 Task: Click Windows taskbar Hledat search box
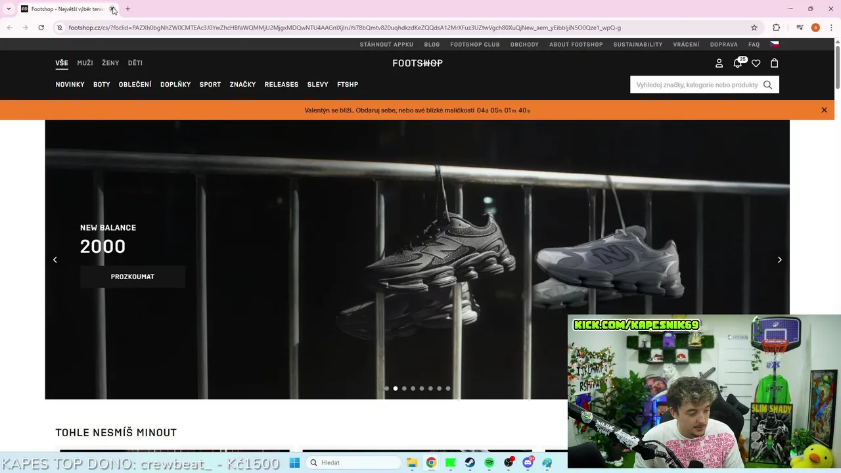[x=353, y=462]
